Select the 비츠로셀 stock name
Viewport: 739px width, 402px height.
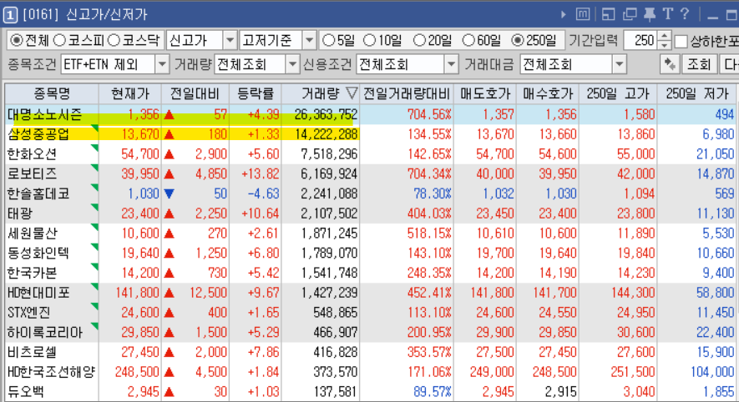coord(32,352)
